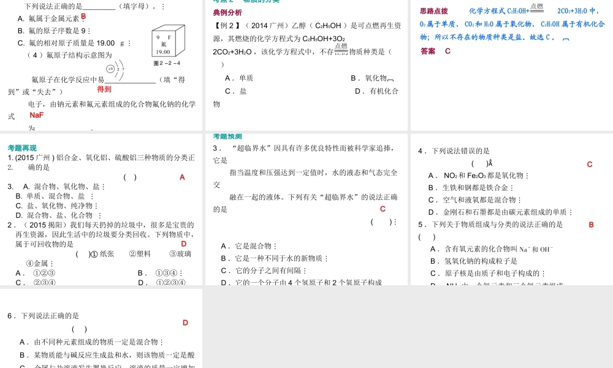Click answer choice 'A. ①②③'
The image size is (613, 368).
[x=35, y=273]
